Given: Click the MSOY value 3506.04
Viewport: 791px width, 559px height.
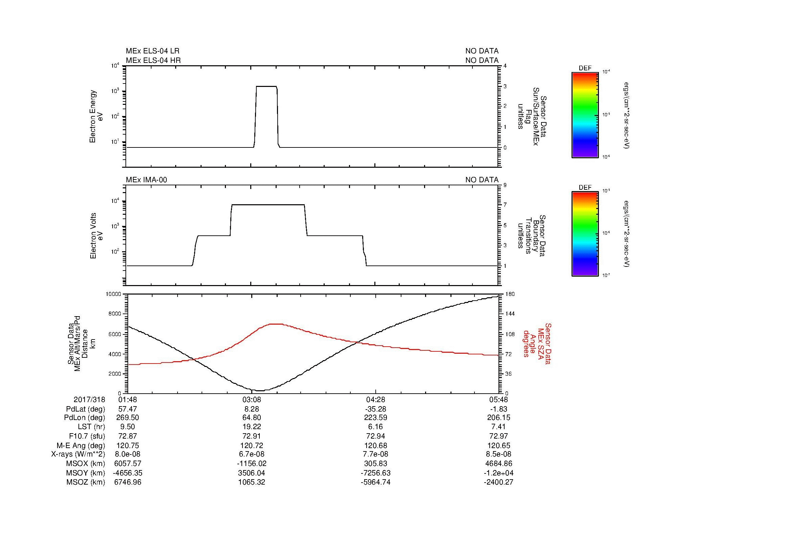Looking at the screenshot, I should click(x=252, y=473).
